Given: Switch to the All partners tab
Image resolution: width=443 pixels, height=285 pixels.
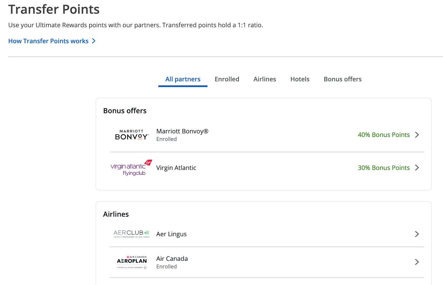Looking at the screenshot, I should tap(183, 79).
